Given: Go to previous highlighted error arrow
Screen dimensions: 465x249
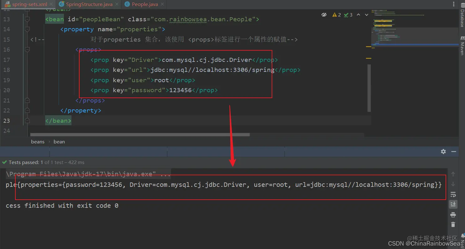Looking at the screenshot, I should (358, 15).
